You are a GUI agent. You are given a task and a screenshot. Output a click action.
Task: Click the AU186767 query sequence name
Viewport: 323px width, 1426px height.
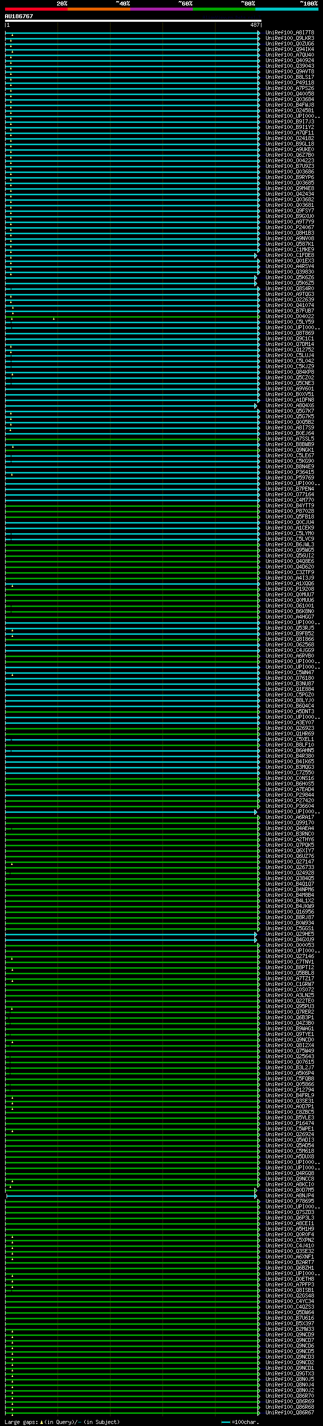[19, 16]
